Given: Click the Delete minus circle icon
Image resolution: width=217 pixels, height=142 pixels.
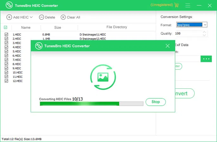Looking at the screenshot, I should 41,17.
